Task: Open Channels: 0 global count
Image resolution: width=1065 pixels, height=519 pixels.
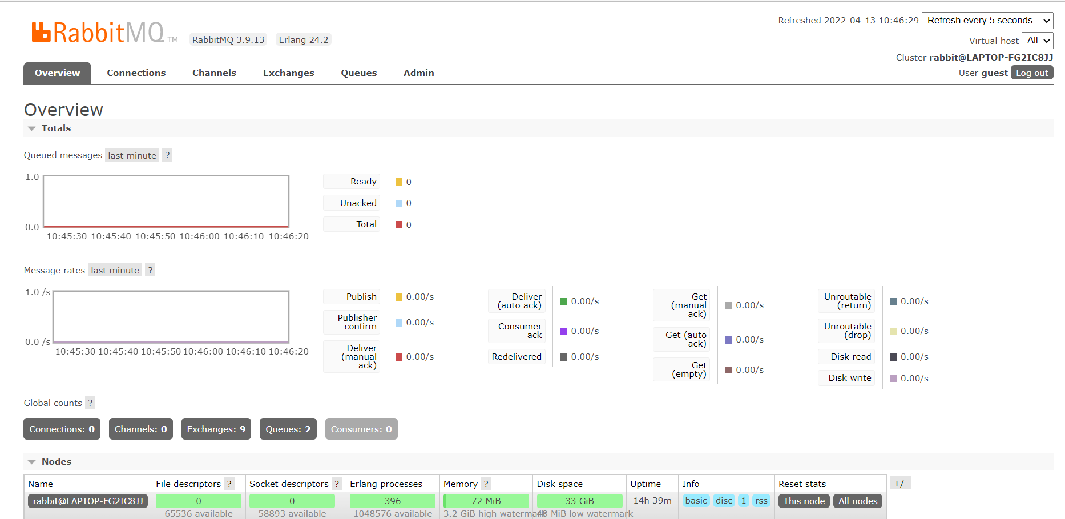Action: [141, 429]
